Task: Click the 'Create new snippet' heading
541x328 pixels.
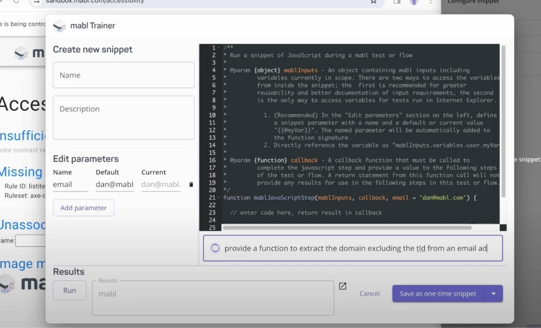Action: (92, 50)
